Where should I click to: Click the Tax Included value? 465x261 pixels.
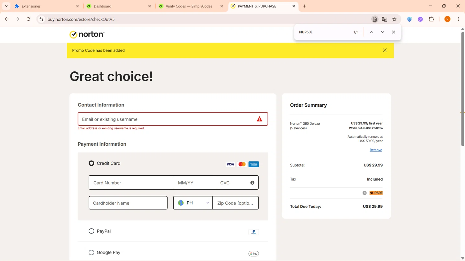[375, 179]
